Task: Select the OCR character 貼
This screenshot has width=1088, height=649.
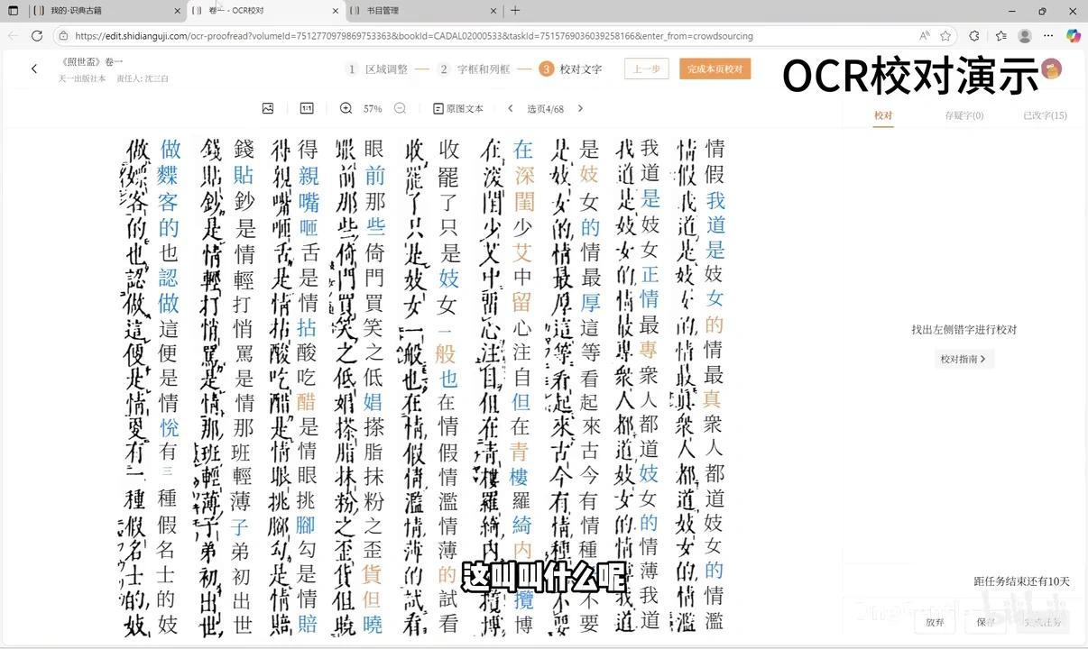Action: point(243,174)
